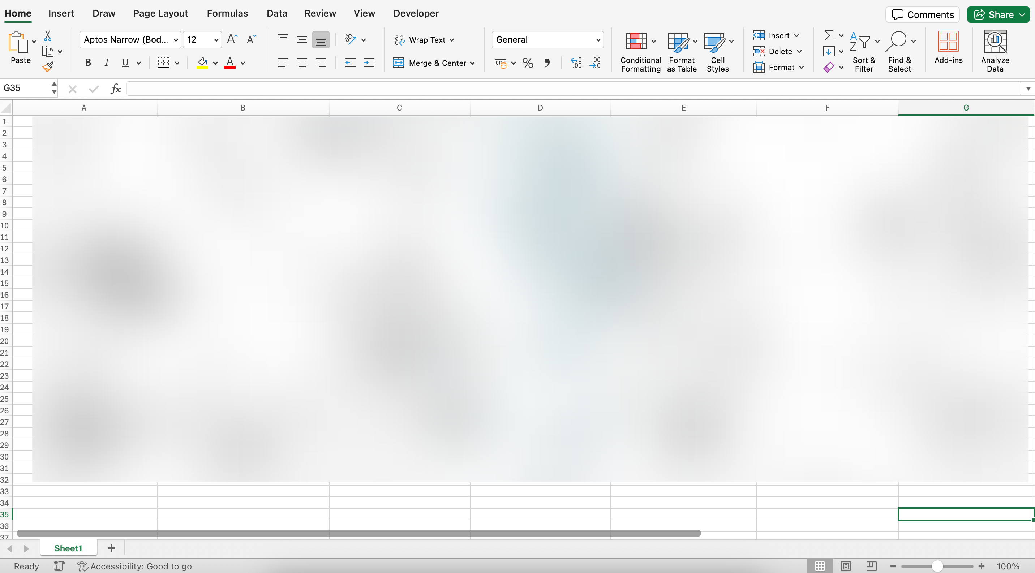Switch to the Formulas ribbon tab

tap(227, 13)
